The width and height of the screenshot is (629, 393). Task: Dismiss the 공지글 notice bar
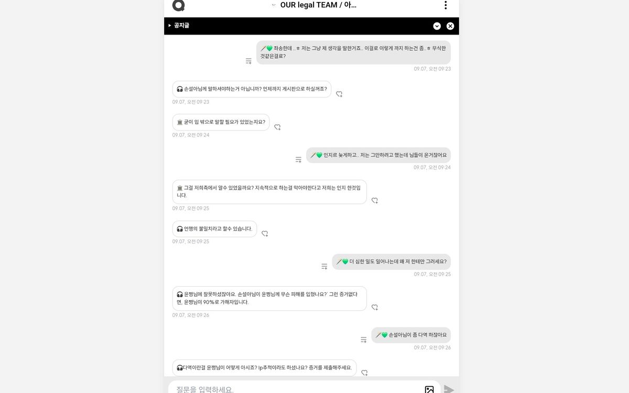450,26
